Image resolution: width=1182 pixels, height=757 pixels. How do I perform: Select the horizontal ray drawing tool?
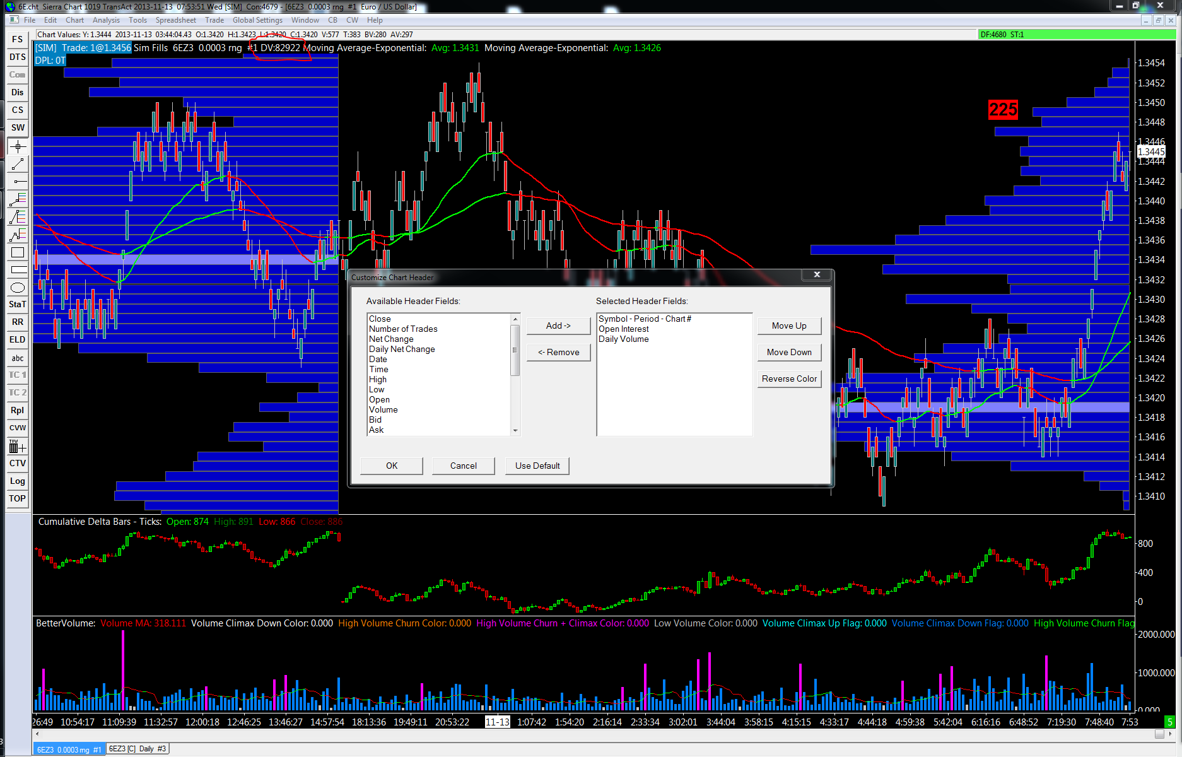pos(18,182)
